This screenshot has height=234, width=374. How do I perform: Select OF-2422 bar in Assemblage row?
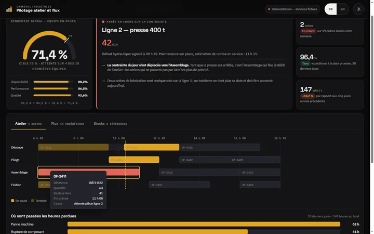[260, 172]
